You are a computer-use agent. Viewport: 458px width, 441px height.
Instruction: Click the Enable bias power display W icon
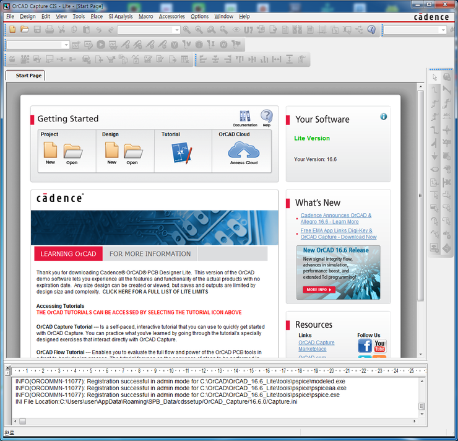(224, 45)
